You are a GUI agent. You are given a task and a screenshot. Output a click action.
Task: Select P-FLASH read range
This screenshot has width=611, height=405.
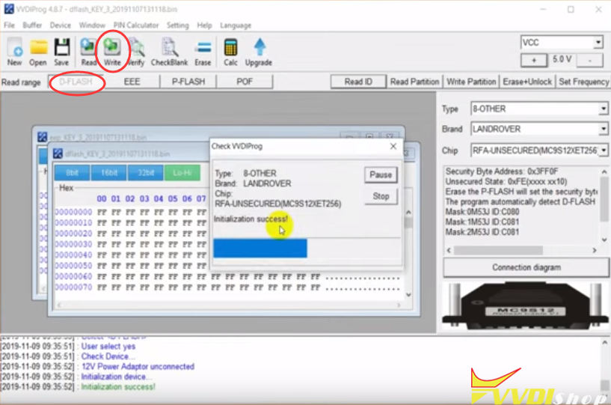188,82
